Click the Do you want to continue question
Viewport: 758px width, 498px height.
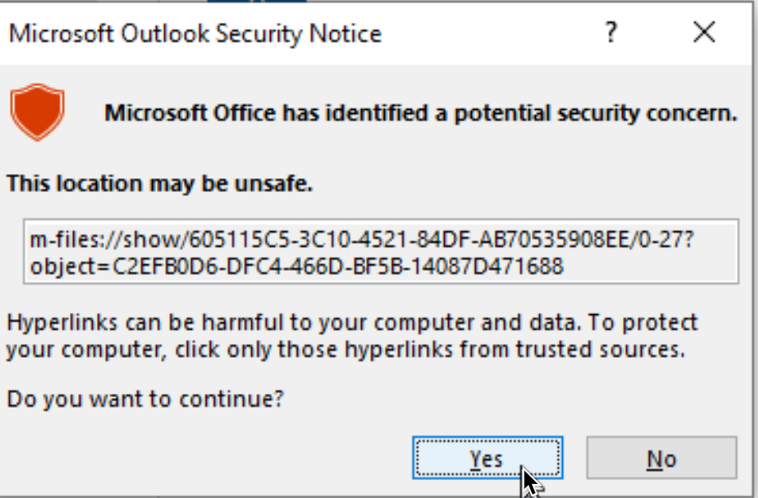[145, 400]
